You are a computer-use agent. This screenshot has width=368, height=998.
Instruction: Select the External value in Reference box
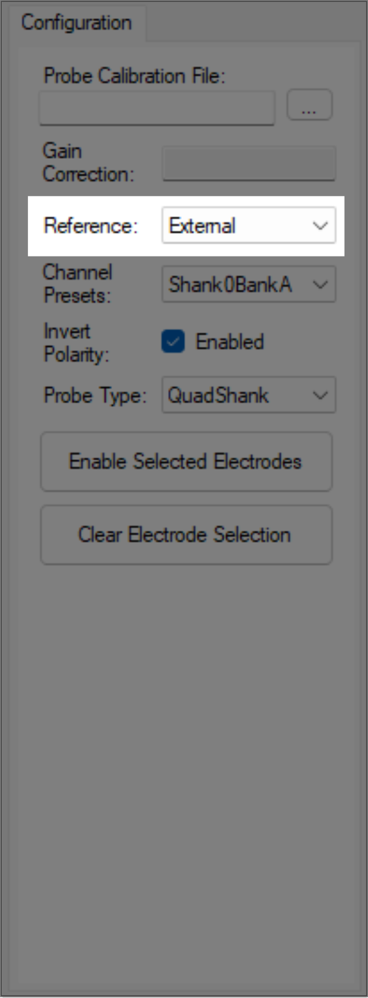coord(203,226)
